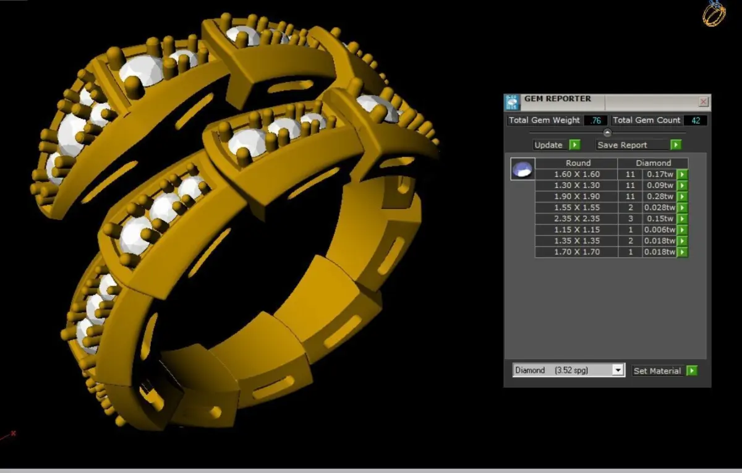Click the green arrow for 1.70 X 1.70 row

[682, 252]
